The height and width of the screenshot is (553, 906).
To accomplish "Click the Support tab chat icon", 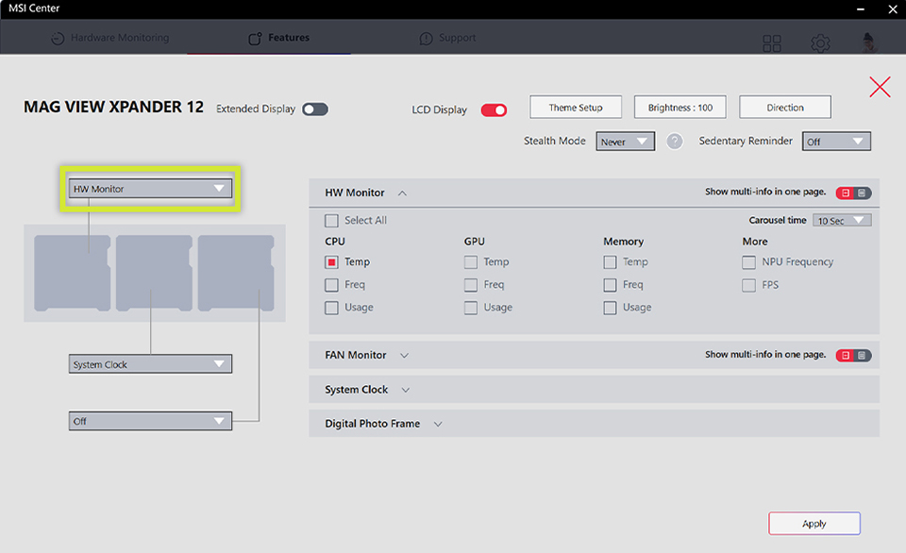I will [426, 38].
